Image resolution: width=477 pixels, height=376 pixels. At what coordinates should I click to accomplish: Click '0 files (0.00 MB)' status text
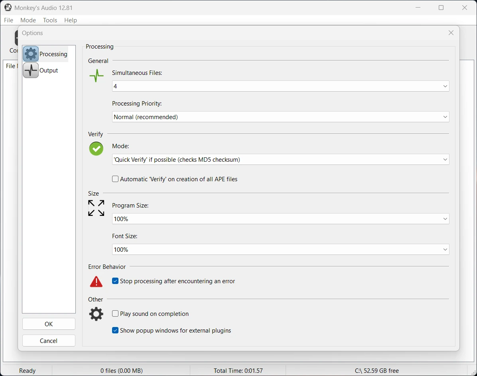(x=122, y=370)
